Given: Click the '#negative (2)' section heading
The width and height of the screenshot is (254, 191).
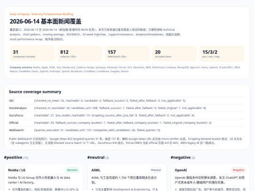Looking at the screenshot, I should tap(183, 158).
